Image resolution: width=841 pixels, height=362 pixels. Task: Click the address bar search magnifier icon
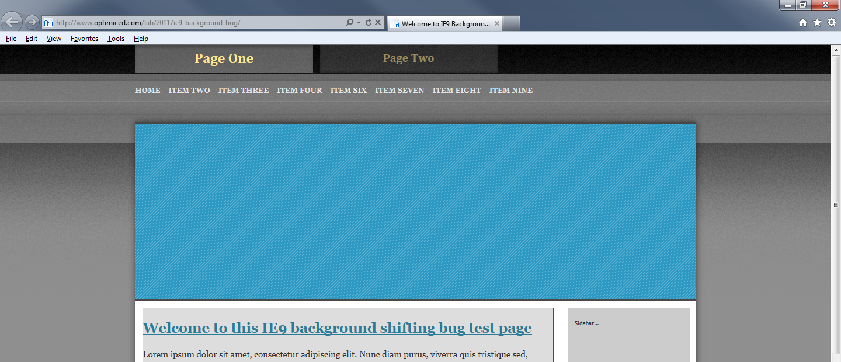pos(349,23)
